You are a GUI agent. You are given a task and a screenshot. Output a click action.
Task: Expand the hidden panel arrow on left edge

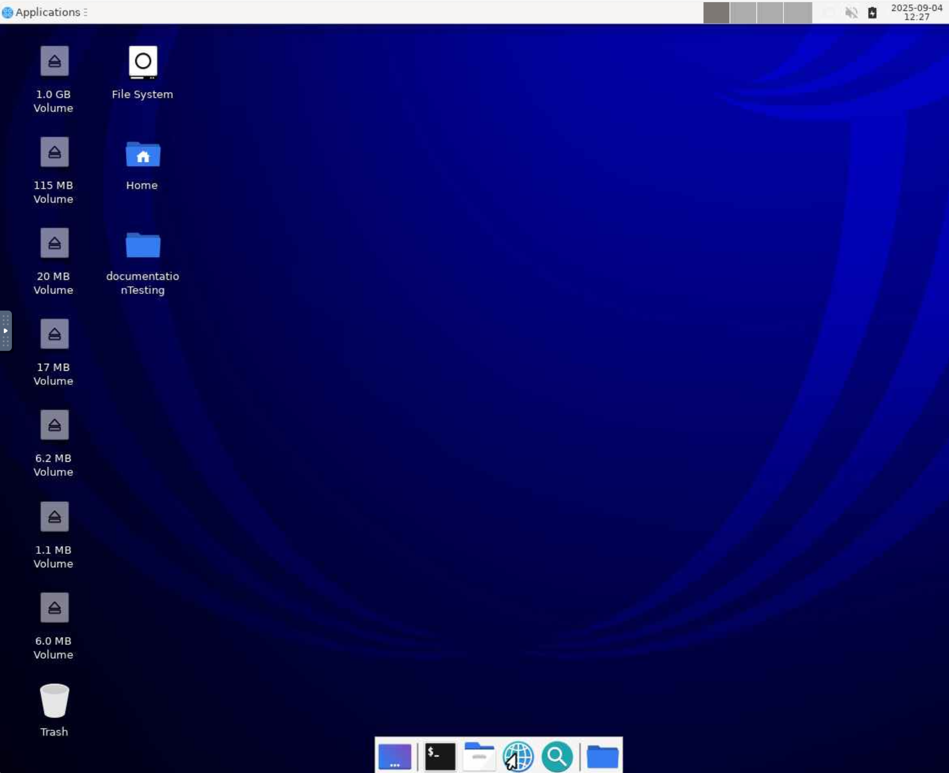(6, 331)
